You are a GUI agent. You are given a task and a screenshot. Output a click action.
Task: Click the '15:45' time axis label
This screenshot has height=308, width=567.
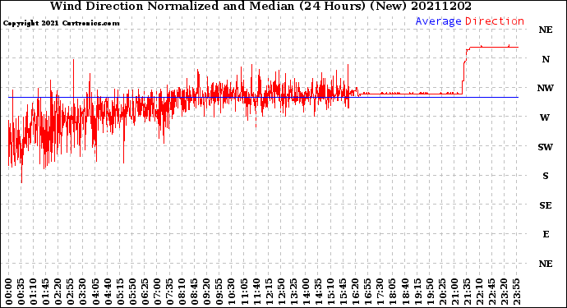343,292
